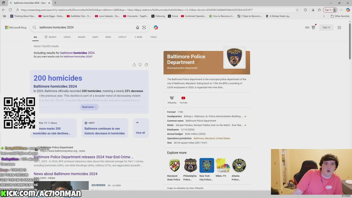Click the address bar URL
Viewport: 352px width, 198px height.
(137, 10)
